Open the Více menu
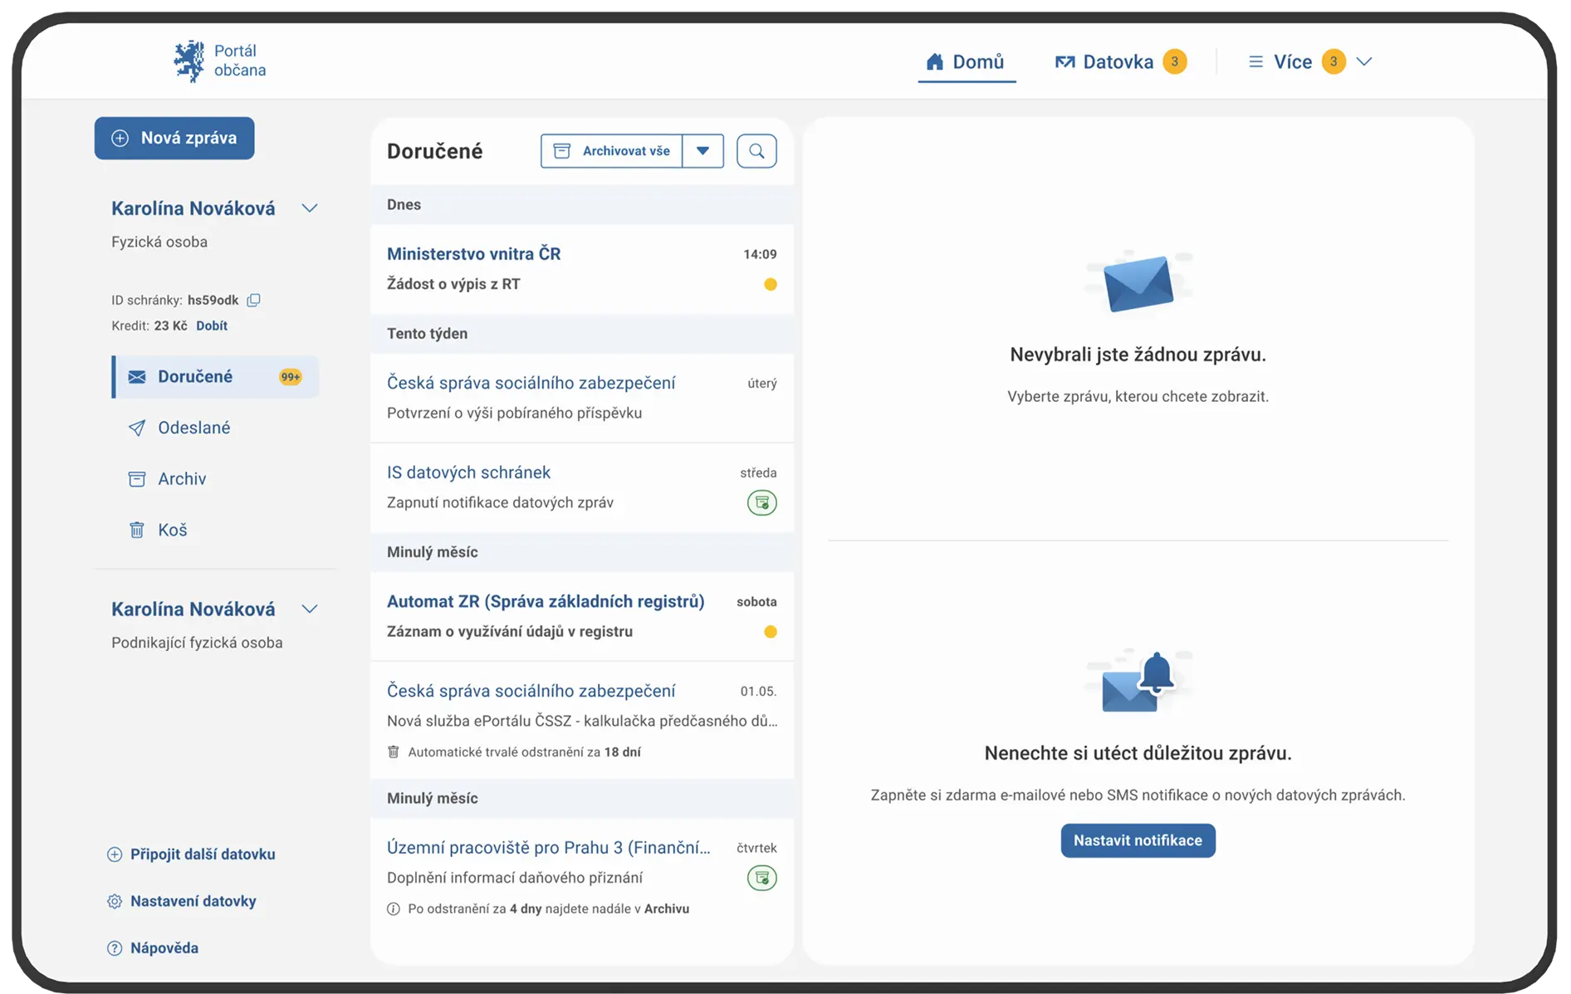Screen dimensions: 1571x994 click(x=1309, y=61)
